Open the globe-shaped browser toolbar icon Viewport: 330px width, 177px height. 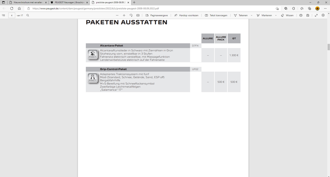click(286, 8)
